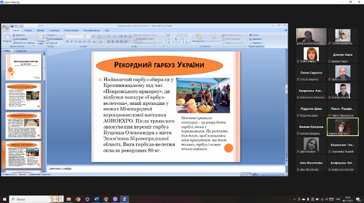Viewport: 364px width, 203px height.
Task: Open the font size dropdown
Action: tap(87, 37)
